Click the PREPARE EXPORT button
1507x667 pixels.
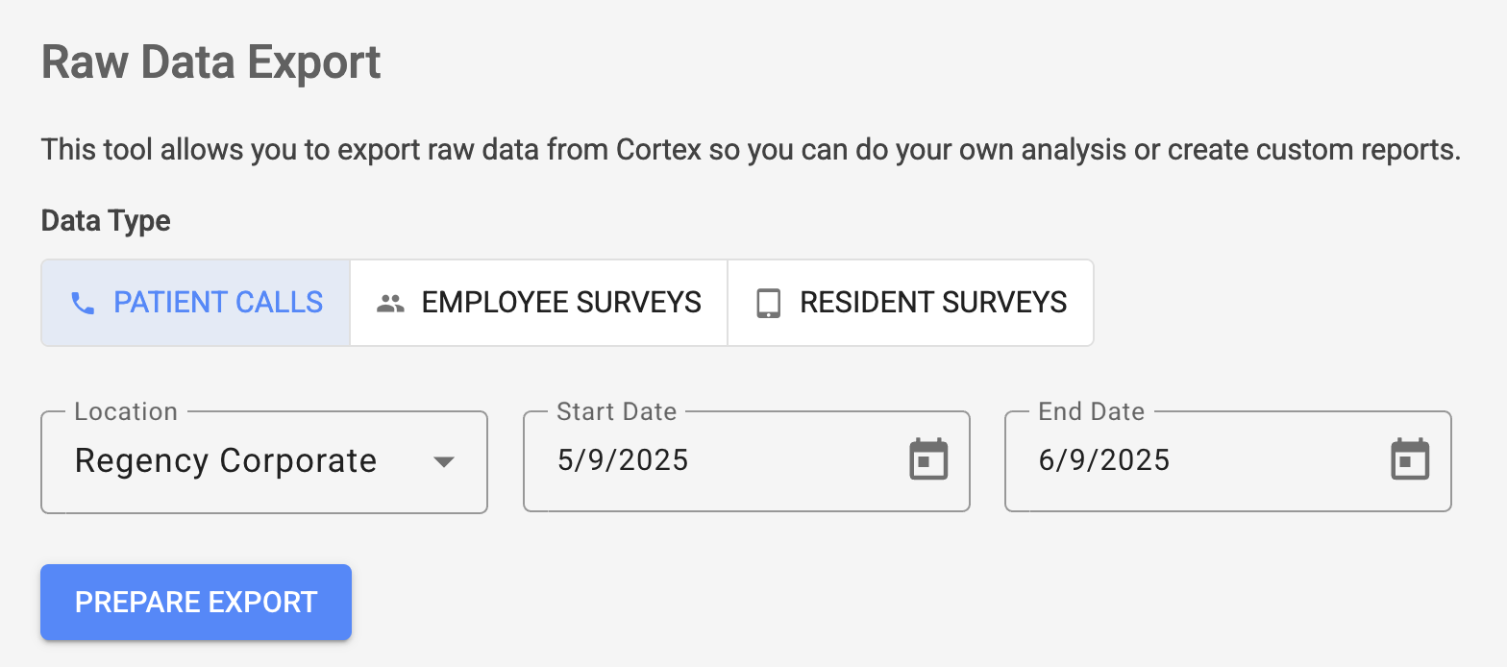pos(196,602)
